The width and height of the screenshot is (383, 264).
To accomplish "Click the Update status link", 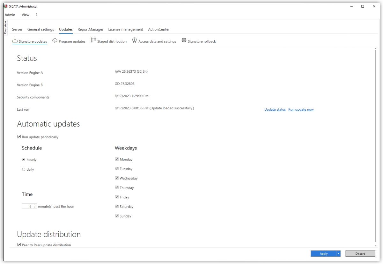I will pyautogui.click(x=275, y=109).
